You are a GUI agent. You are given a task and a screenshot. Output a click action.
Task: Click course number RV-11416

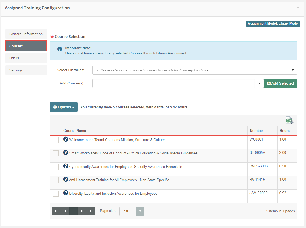point(257,179)
